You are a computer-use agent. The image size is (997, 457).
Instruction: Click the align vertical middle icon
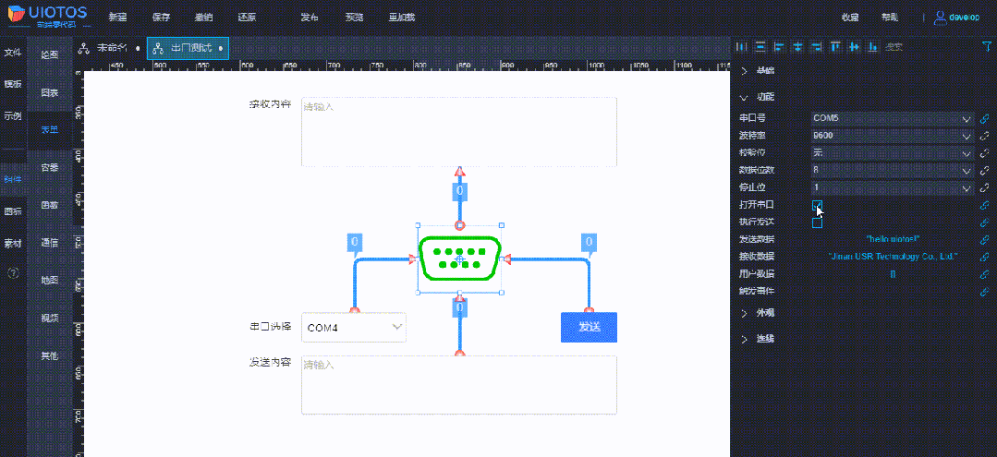(x=855, y=46)
